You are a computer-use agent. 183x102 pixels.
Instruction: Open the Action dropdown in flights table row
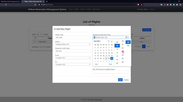click(142, 42)
